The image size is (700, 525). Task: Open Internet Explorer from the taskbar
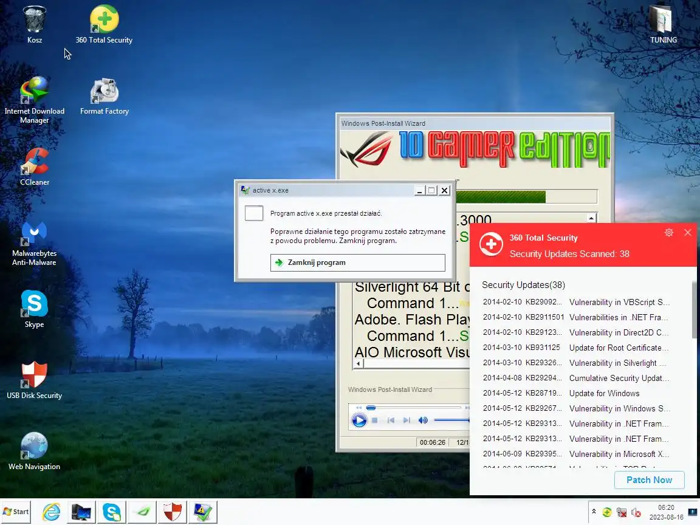pyautogui.click(x=51, y=512)
